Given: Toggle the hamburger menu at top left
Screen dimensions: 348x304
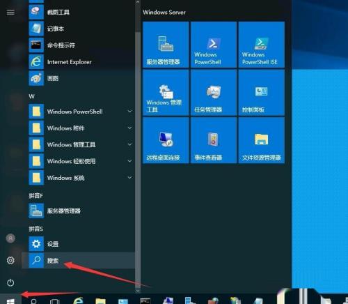Looking at the screenshot, I should click(x=10, y=12).
